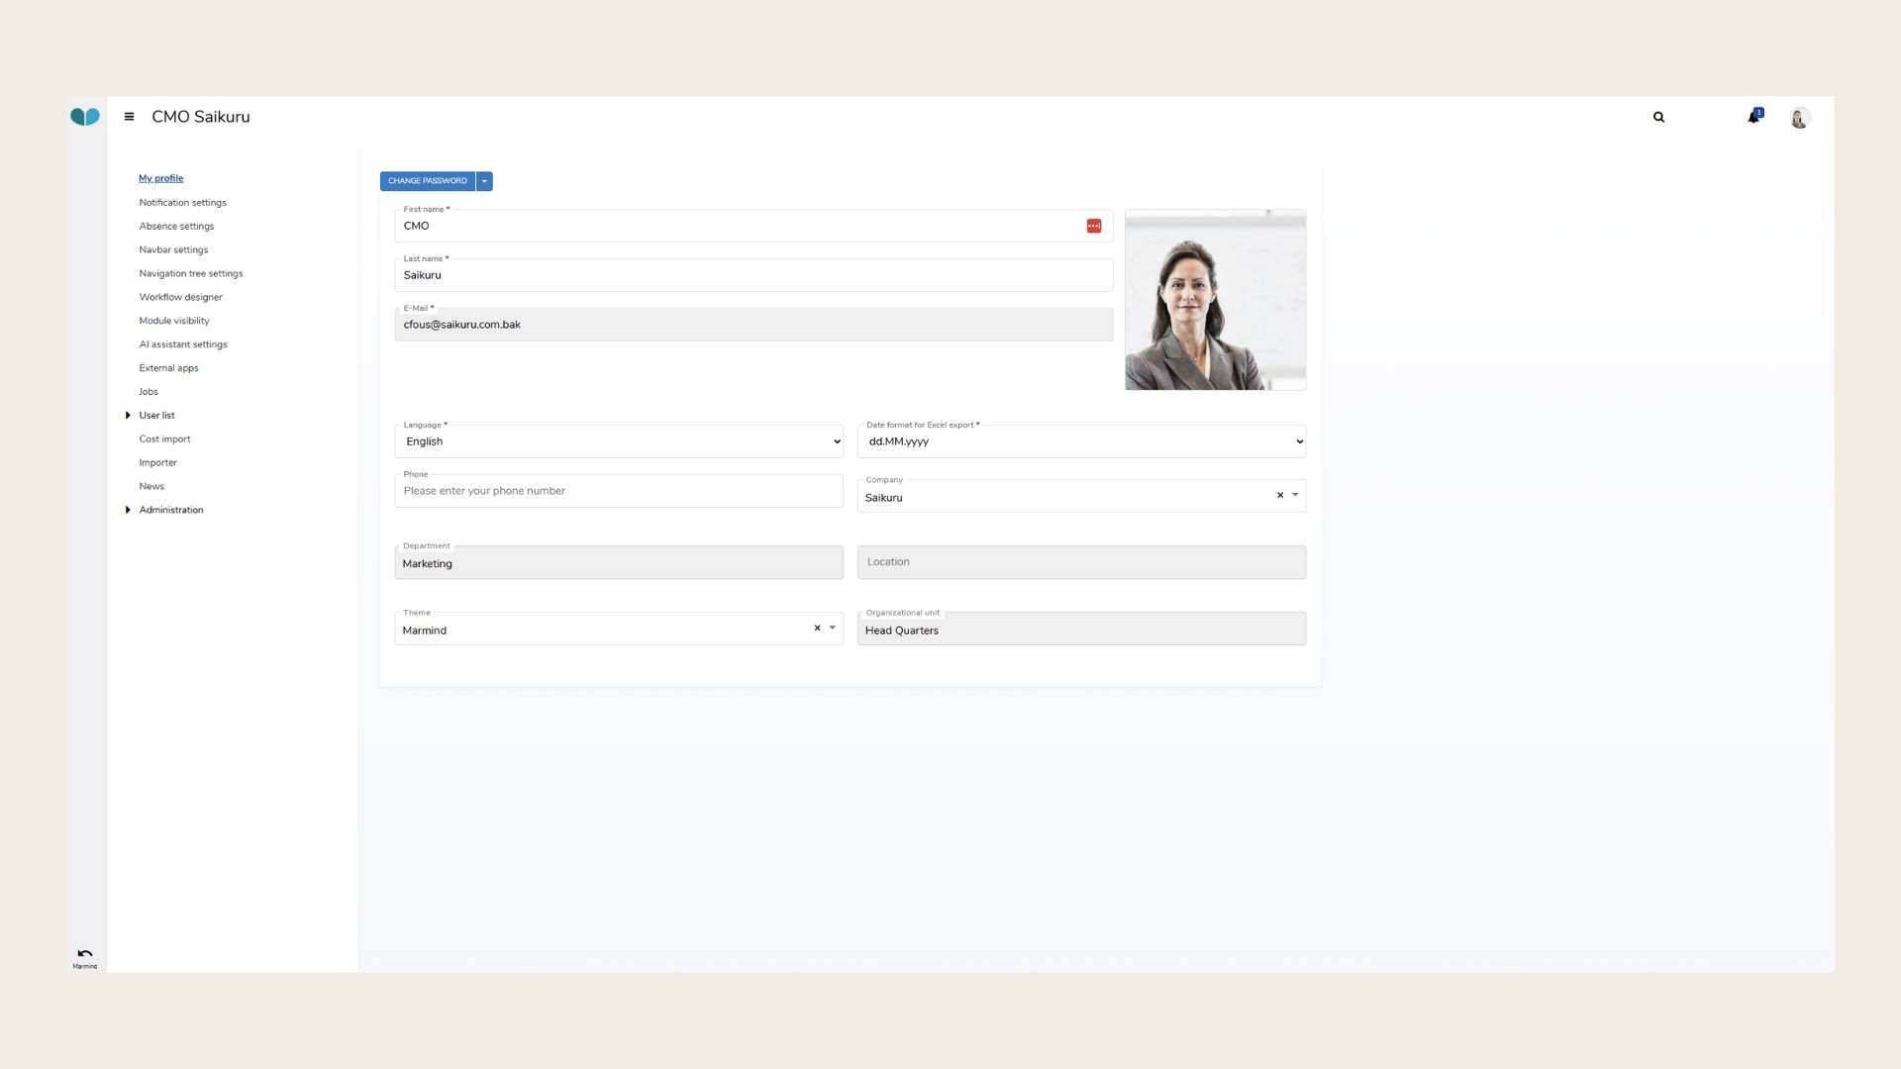Click the profile photo thumbnail
1901x1069 pixels.
pyautogui.click(x=1215, y=299)
